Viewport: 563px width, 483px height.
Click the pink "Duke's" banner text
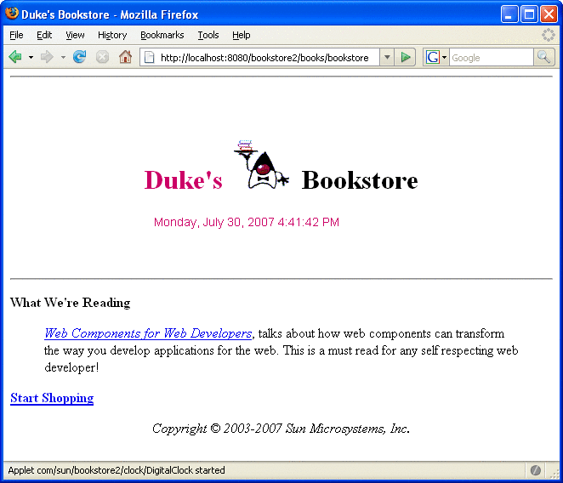[x=184, y=179]
